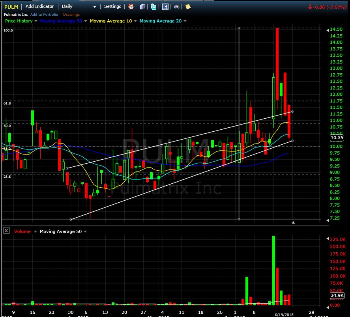
Task: Click the PULM ticker symbol field
Action: point(11,7)
